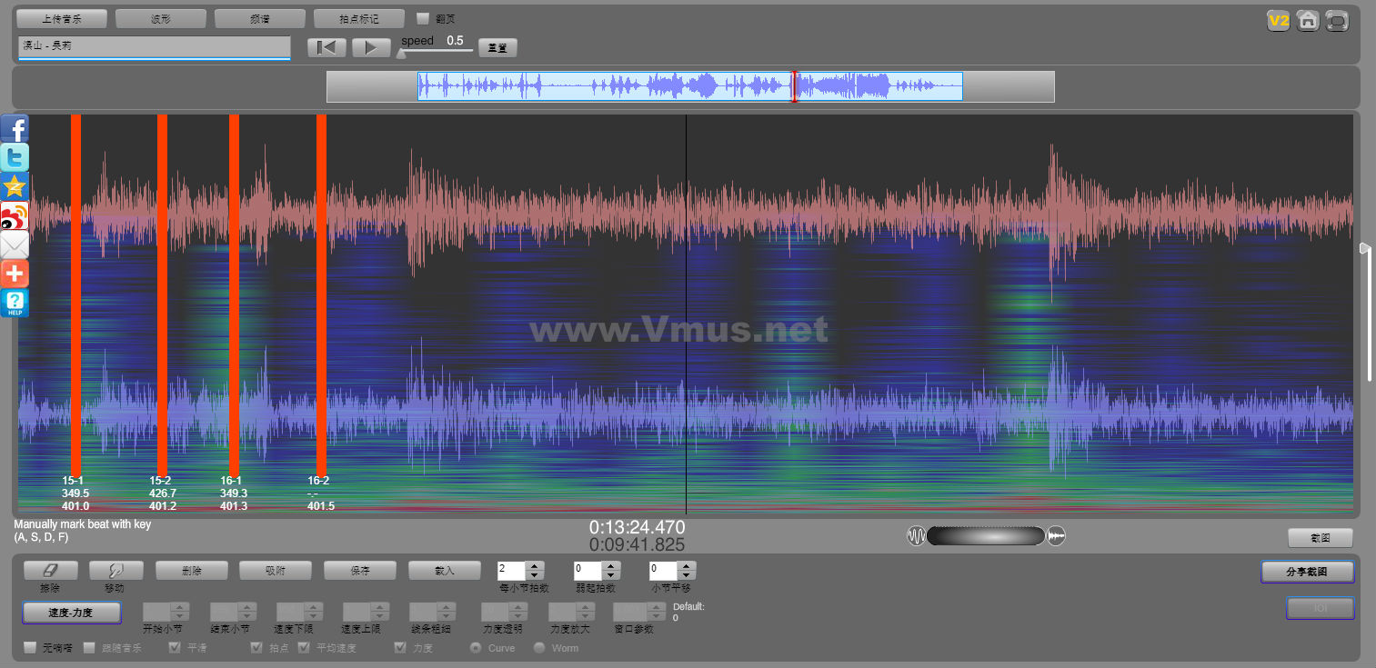Click the song title input field

(x=154, y=47)
